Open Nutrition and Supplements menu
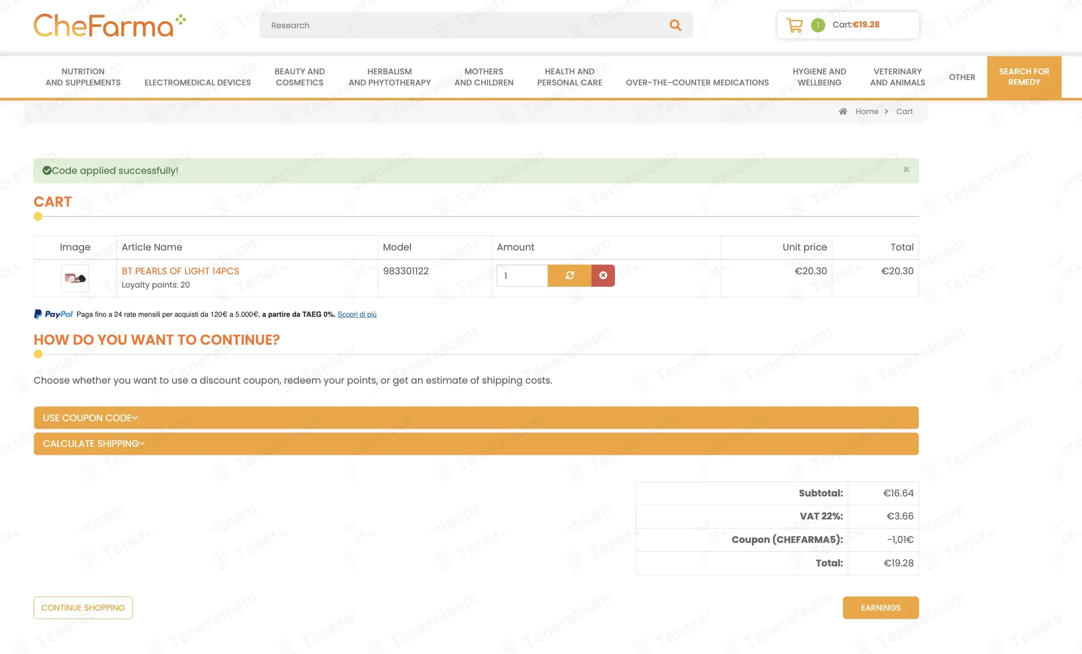Viewport: 1082px width, 654px height. [83, 77]
